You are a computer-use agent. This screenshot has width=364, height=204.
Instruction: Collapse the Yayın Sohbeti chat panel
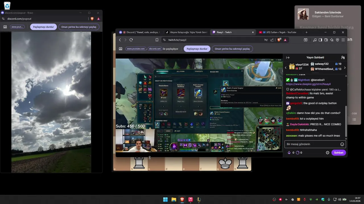click(288, 58)
